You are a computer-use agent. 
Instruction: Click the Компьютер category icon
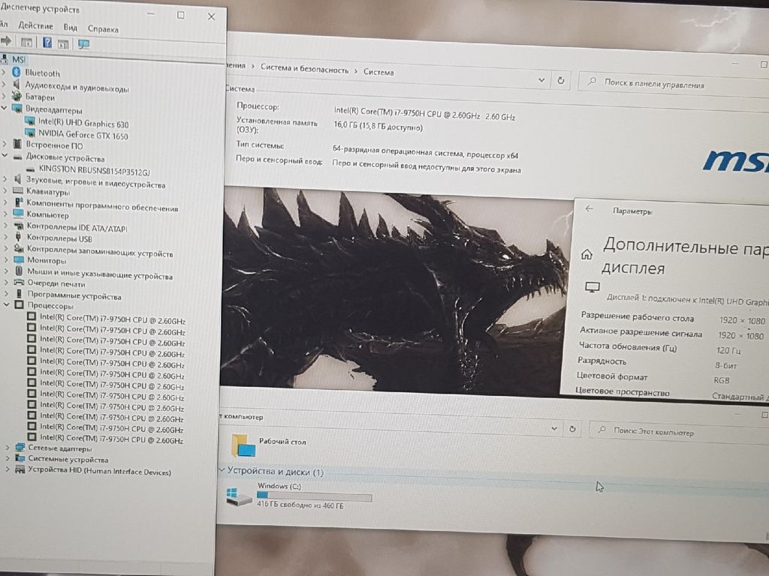[19, 213]
